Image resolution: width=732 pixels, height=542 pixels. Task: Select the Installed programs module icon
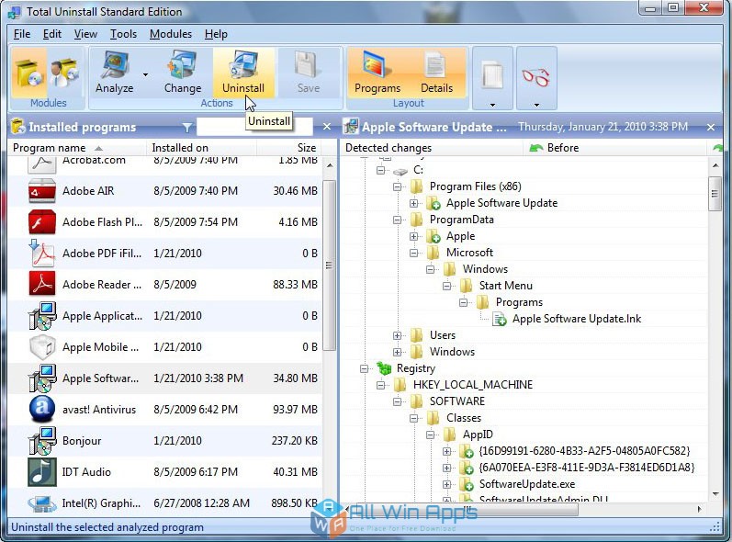pos(29,73)
